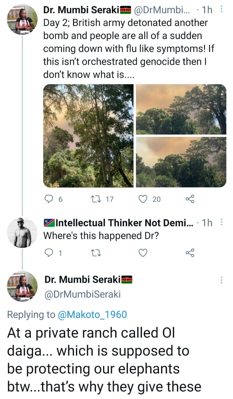This screenshot has width=233, height=399.
Task: Open the bottom-right smoky trees photo
Action: [x=181, y=162]
